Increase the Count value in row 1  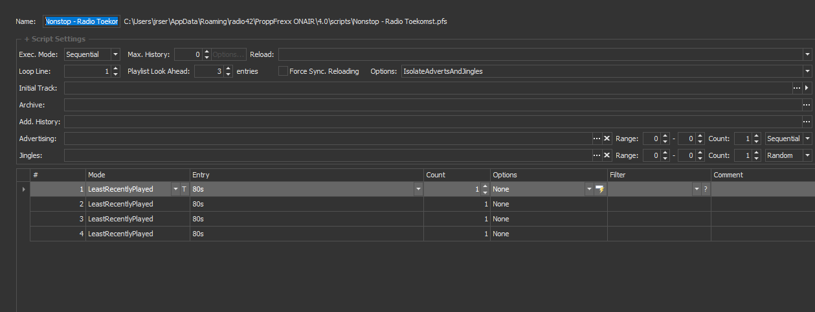(485, 186)
